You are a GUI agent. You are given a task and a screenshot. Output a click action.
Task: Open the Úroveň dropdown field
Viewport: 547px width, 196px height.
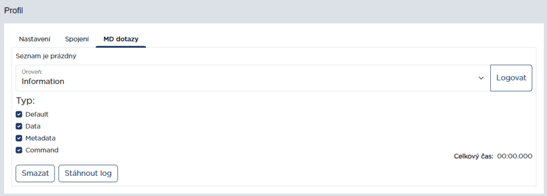point(253,78)
